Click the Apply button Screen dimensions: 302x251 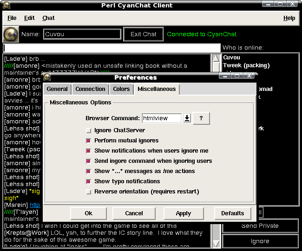coord(184,213)
